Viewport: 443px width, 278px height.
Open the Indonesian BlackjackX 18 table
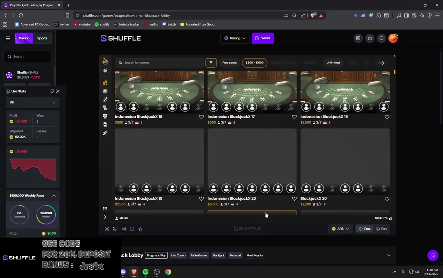(345, 92)
